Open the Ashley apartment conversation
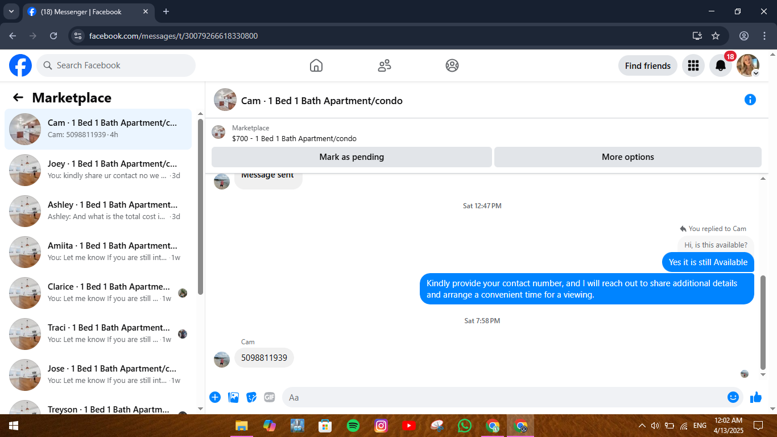This screenshot has width=777, height=437. click(x=98, y=211)
